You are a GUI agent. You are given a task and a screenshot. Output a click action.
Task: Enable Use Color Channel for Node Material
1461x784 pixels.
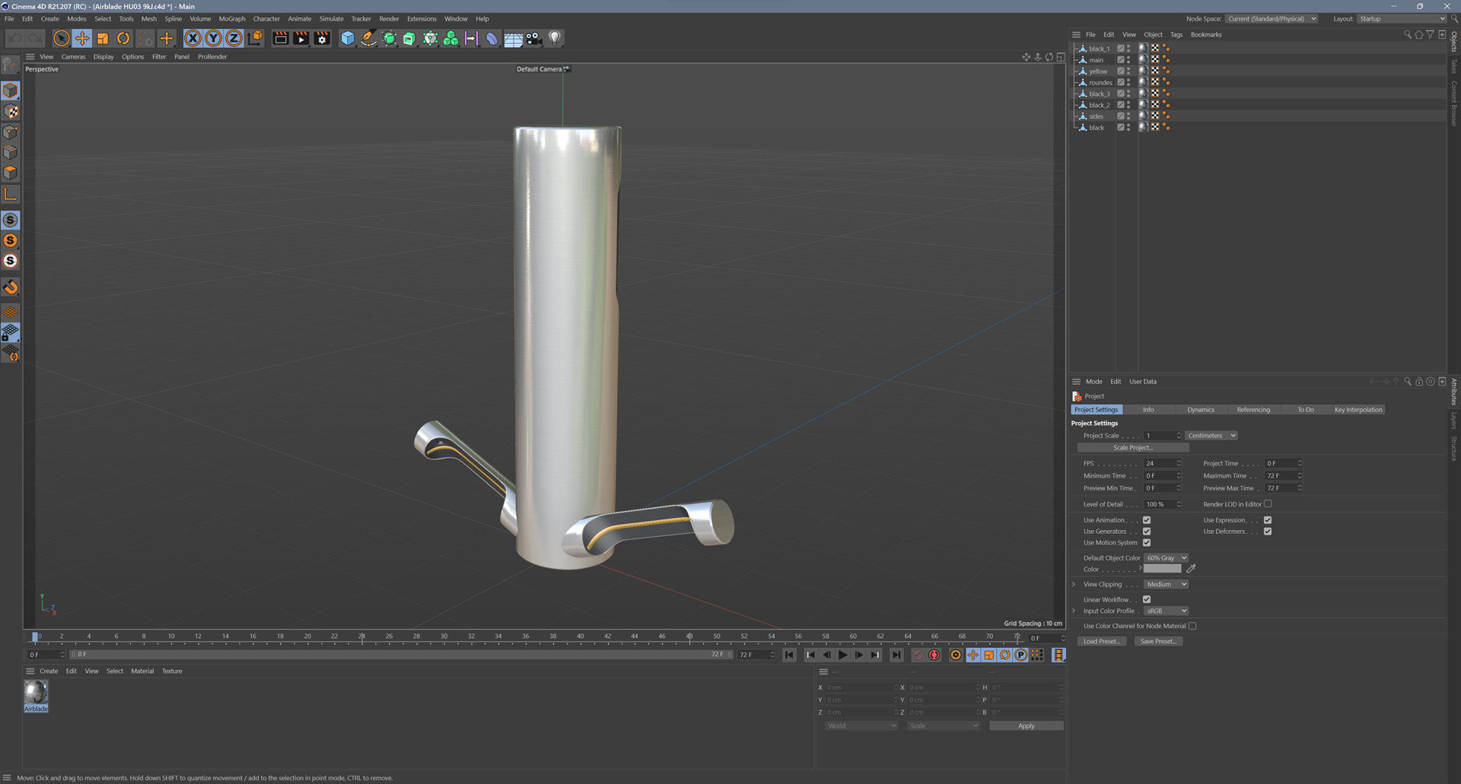[1192, 626]
